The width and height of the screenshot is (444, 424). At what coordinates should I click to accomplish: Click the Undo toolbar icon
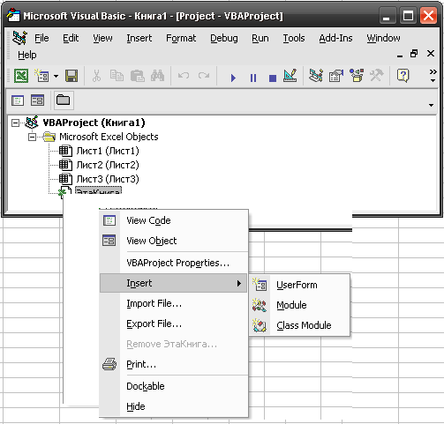[184, 76]
